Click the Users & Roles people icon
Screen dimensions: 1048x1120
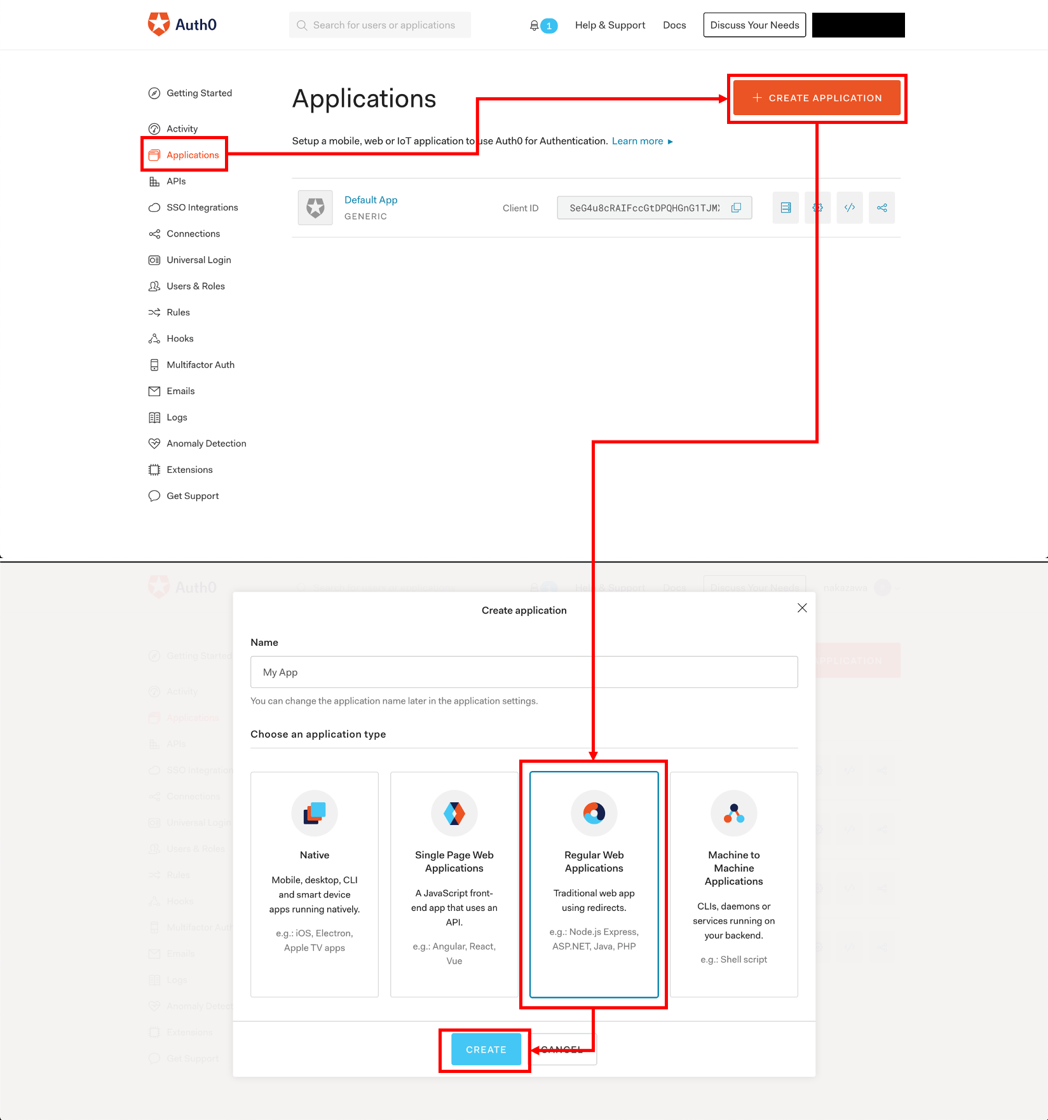click(154, 286)
